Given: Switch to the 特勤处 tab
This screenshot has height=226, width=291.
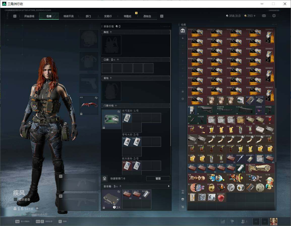Looking at the screenshot, I should [128, 16].
